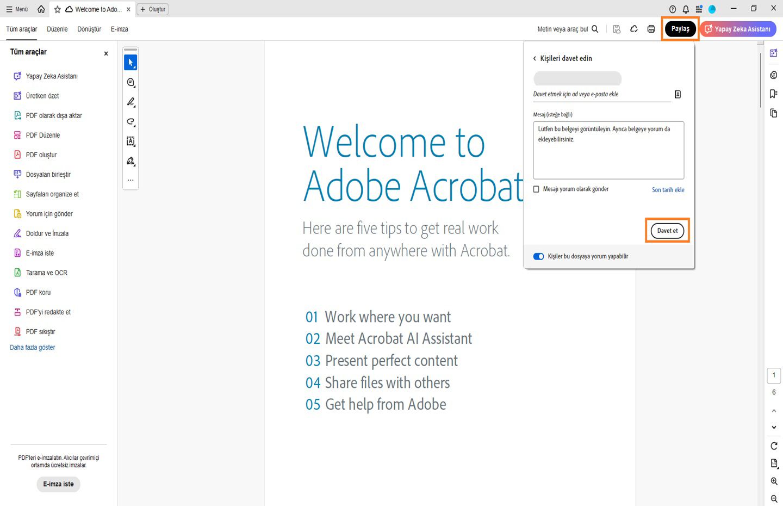Open more tools ellipsis in quick toolbar
Image resolution: width=783 pixels, height=506 pixels.
(130, 180)
